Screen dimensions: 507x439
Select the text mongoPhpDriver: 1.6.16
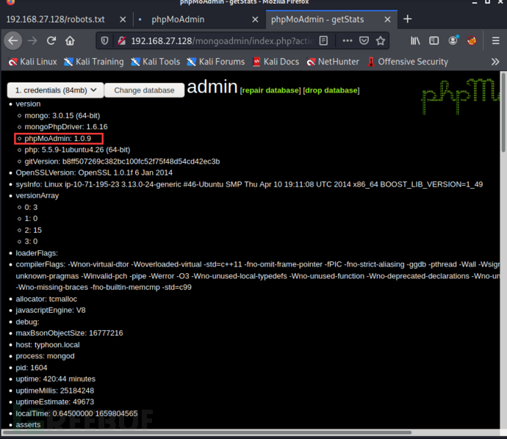click(66, 127)
